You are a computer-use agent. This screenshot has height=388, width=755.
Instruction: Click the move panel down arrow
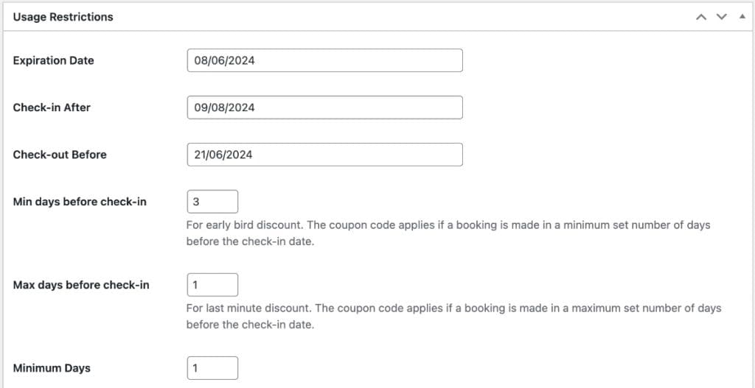pos(722,16)
